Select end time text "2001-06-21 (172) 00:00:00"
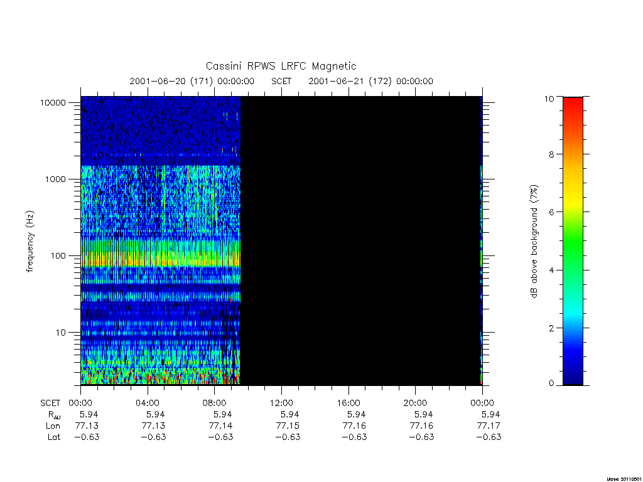This screenshot has height=482, width=643. point(370,81)
